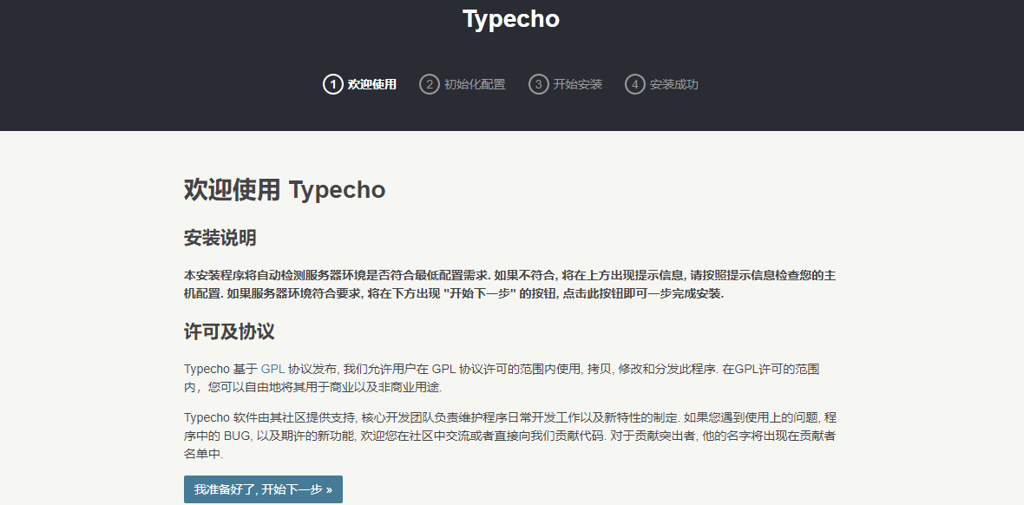Click the bold paragraph beginning 本安装程序将自动检测
The height and width of the screenshot is (505, 1024).
coord(510,285)
